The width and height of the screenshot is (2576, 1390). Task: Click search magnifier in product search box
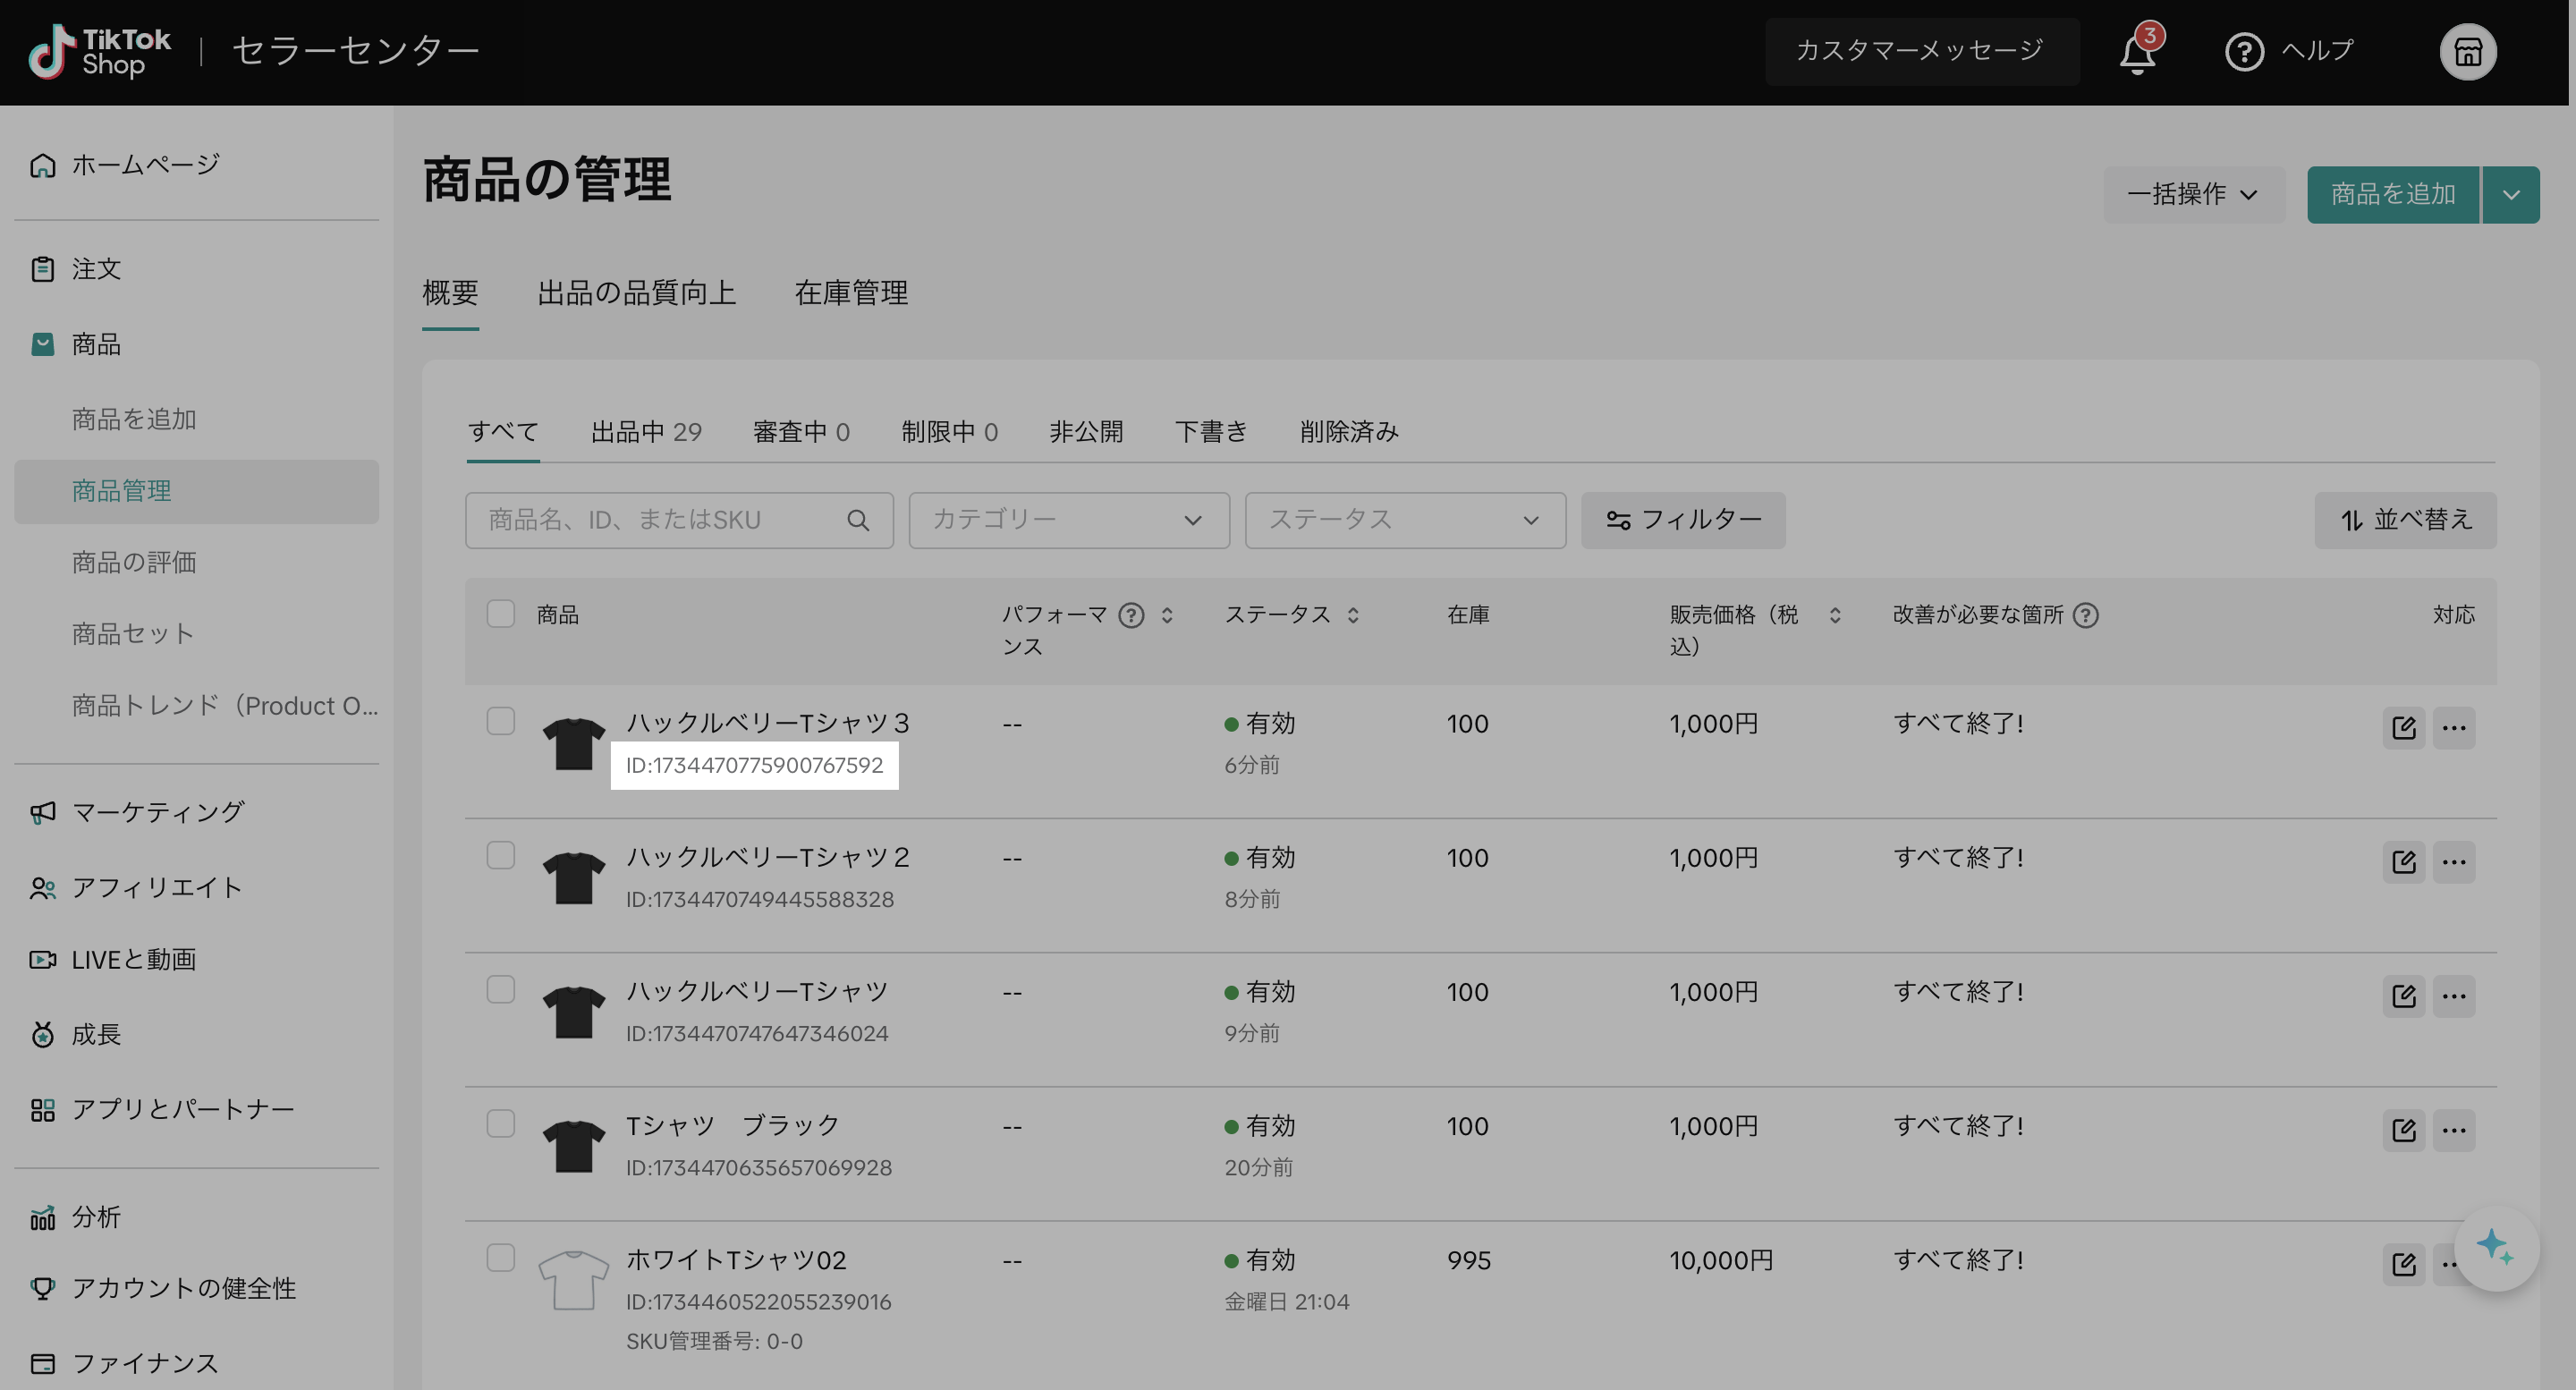tap(857, 520)
